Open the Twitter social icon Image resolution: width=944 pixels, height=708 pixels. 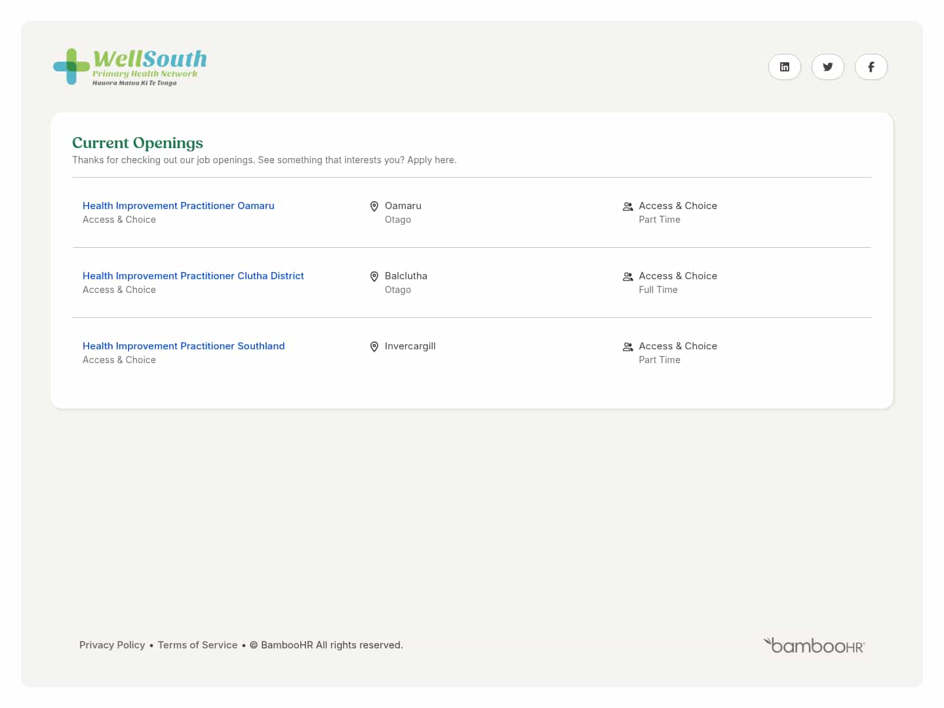tap(827, 67)
